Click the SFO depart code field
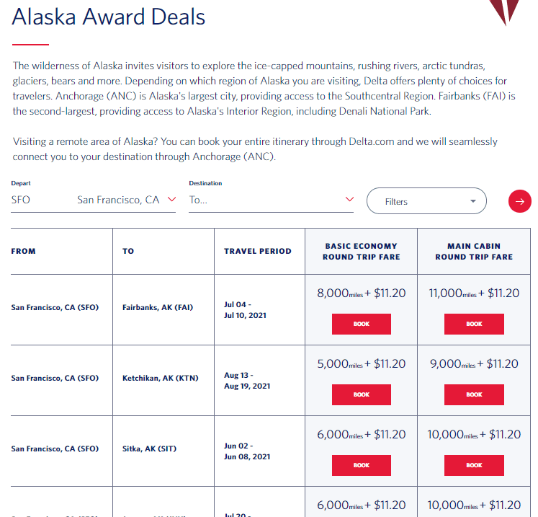 tap(22, 200)
